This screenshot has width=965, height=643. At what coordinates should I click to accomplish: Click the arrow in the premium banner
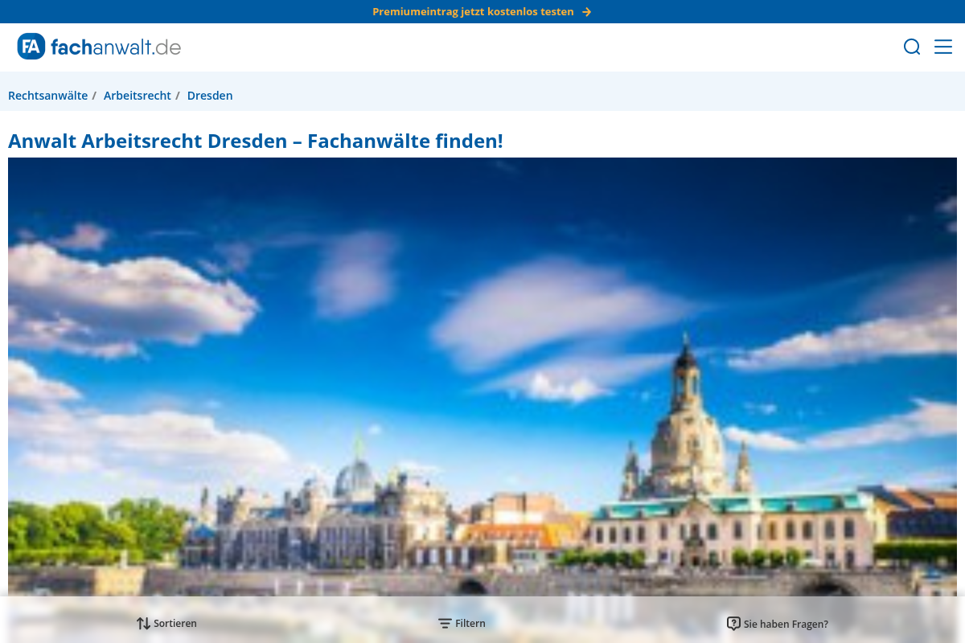(x=586, y=12)
